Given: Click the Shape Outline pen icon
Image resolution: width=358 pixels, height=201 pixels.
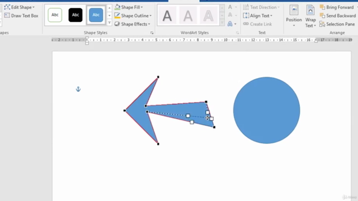Looking at the screenshot, I should pyautogui.click(x=117, y=16).
